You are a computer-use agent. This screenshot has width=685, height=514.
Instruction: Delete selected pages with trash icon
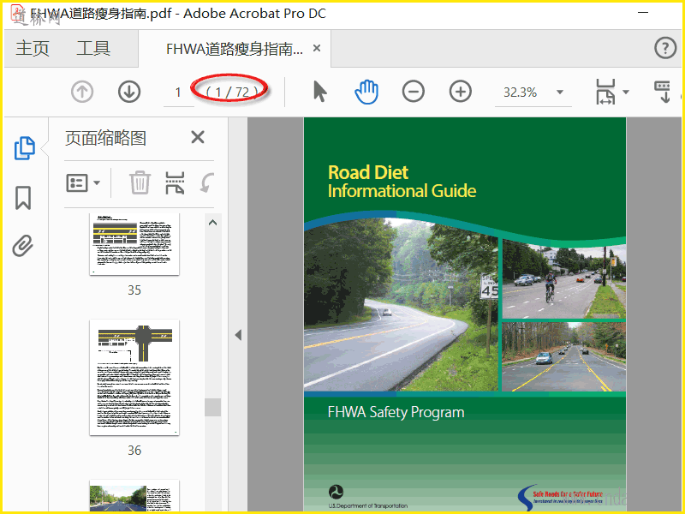[140, 182]
